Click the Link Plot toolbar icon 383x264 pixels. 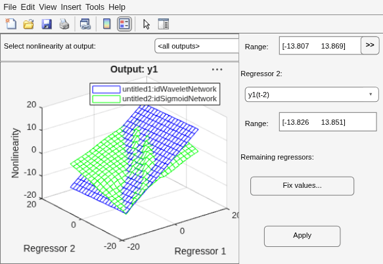point(85,24)
